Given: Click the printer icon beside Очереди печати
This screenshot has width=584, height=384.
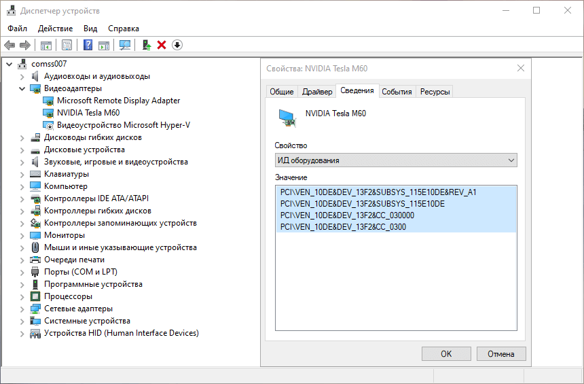Looking at the screenshot, I should click(x=35, y=260).
